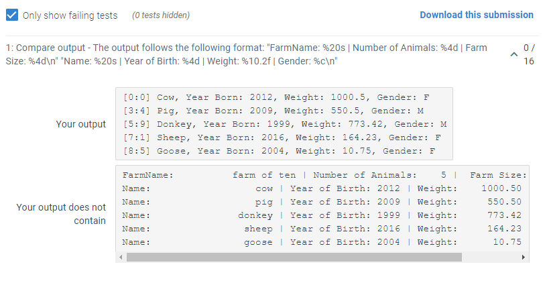Click the scrollbar's right arrow button
Image resolution: width=545 pixels, height=283 pixels.
point(524,257)
